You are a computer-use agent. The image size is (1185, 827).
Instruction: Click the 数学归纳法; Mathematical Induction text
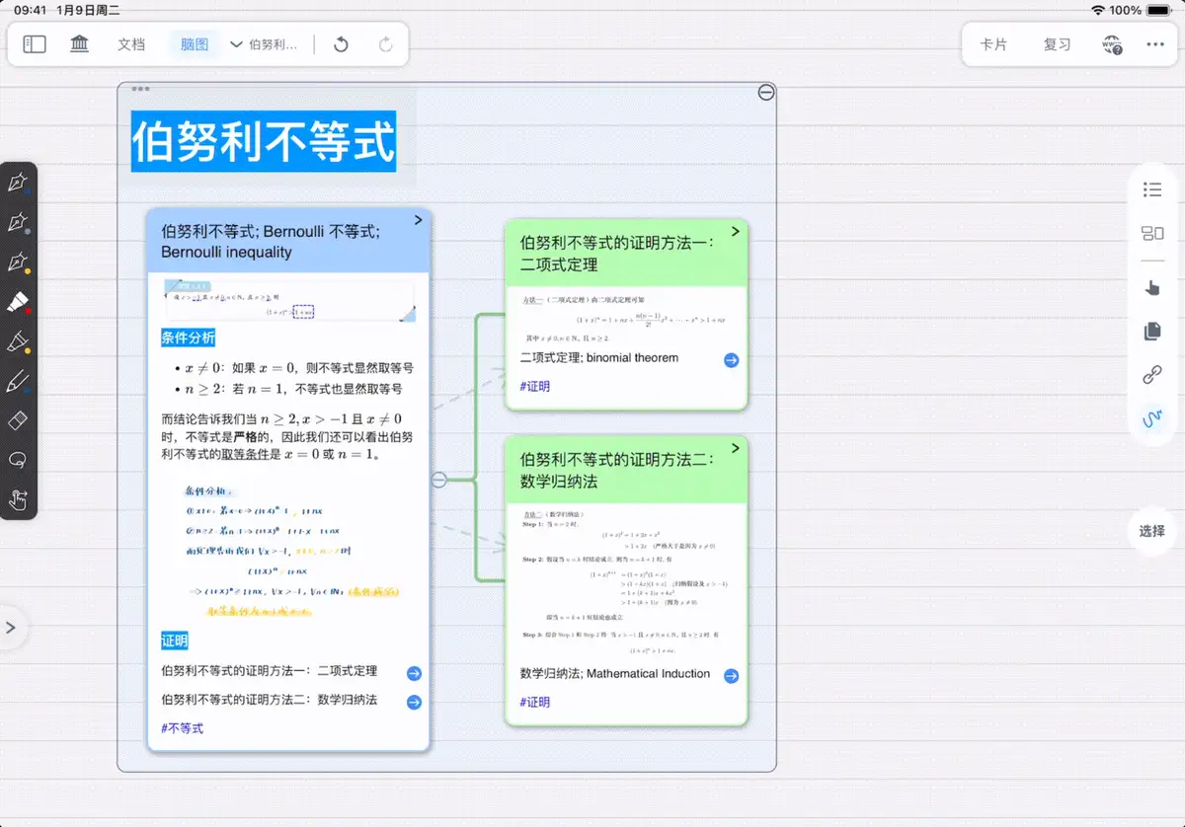(615, 674)
